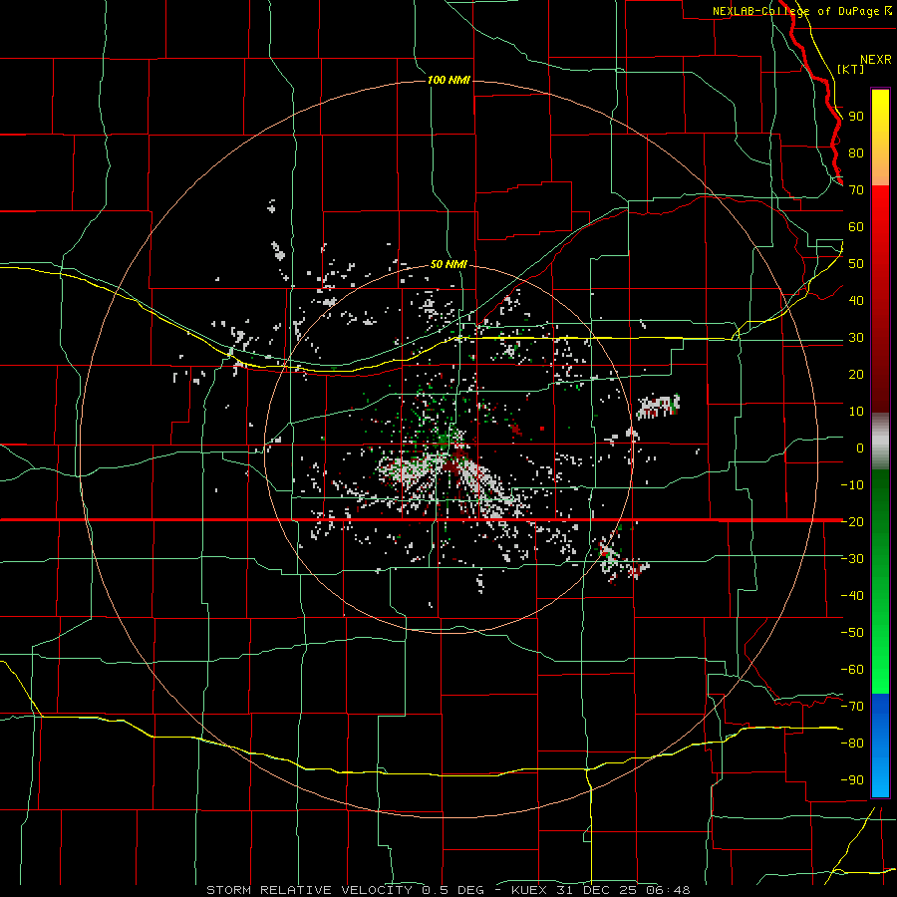Click the 50 value on the velocity scale
This screenshot has width=897, height=897.
point(856,264)
